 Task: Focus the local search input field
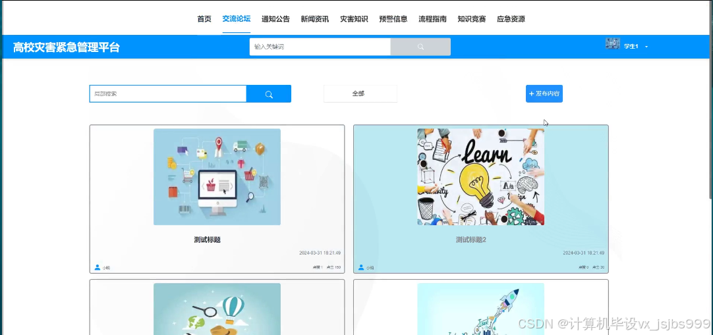point(168,94)
